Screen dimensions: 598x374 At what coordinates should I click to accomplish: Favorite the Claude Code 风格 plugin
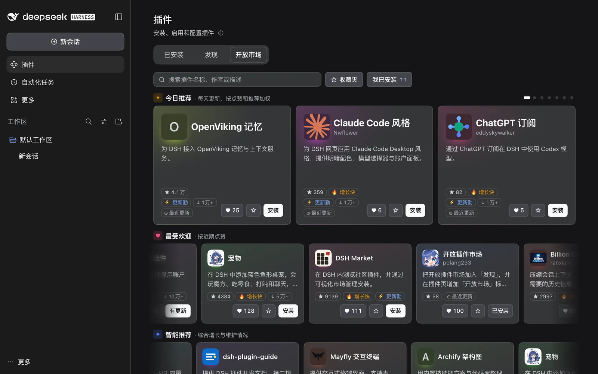point(396,210)
